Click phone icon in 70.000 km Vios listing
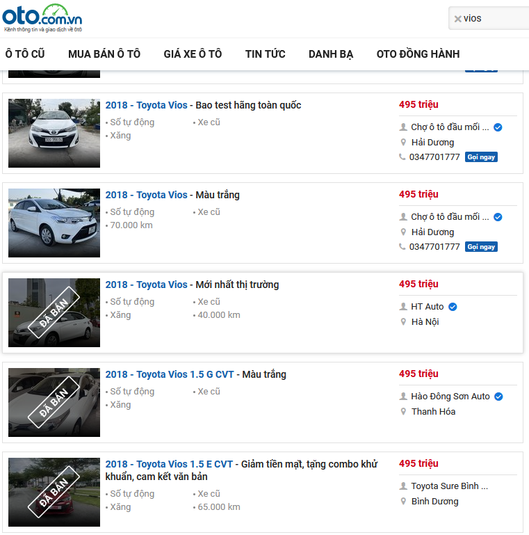 pos(402,247)
